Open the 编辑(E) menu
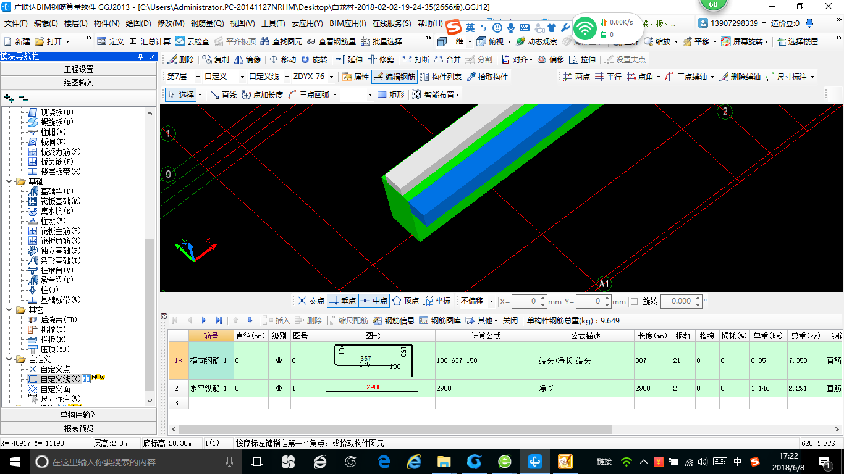 tap(46, 23)
